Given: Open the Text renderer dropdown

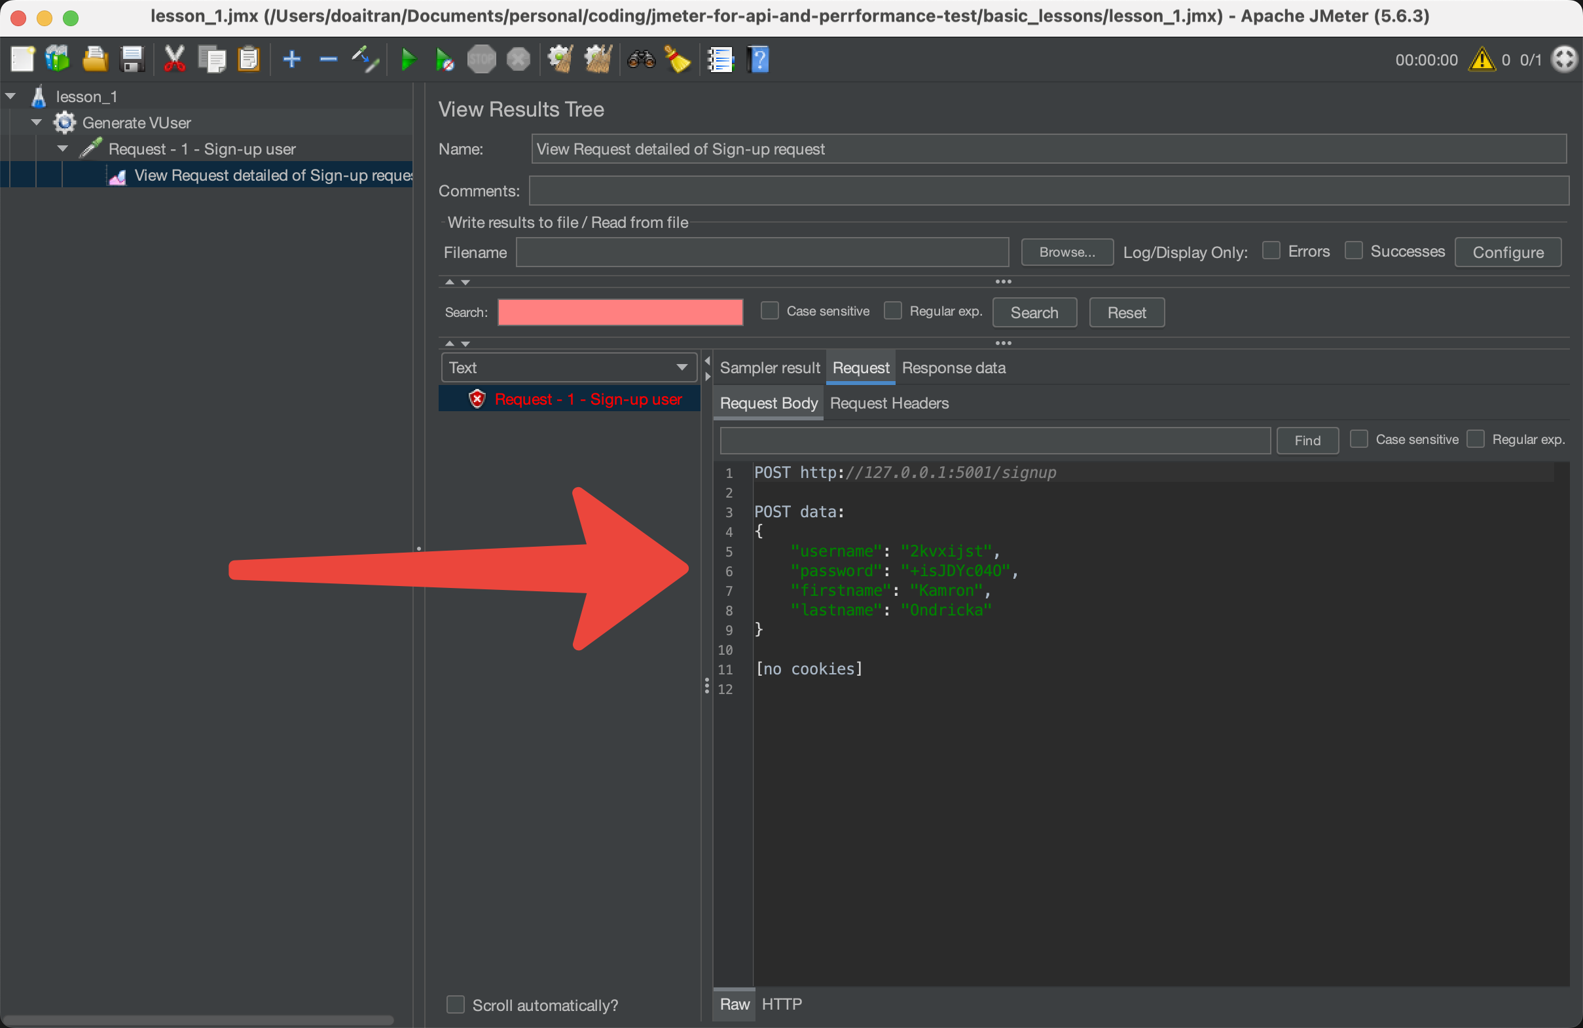Looking at the screenshot, I should pyautogui.click(x=568, y=367).
